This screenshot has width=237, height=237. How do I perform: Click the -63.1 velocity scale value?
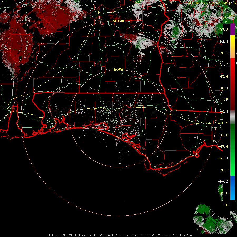[223, 158]
